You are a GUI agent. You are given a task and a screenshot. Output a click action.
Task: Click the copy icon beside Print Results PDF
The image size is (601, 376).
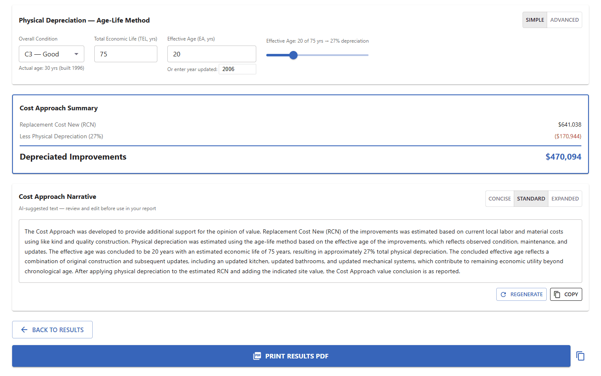[x=580, y=356]
